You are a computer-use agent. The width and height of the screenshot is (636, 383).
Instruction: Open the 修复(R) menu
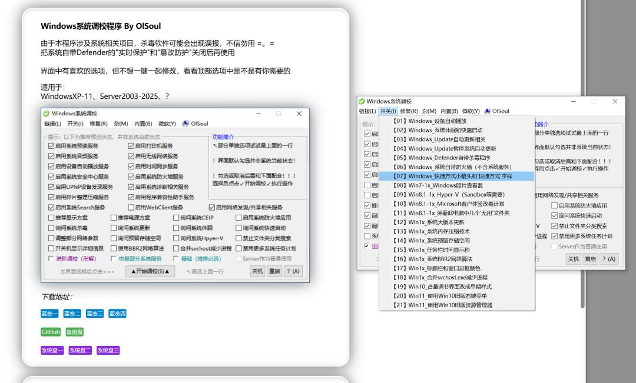pos(409,111)
